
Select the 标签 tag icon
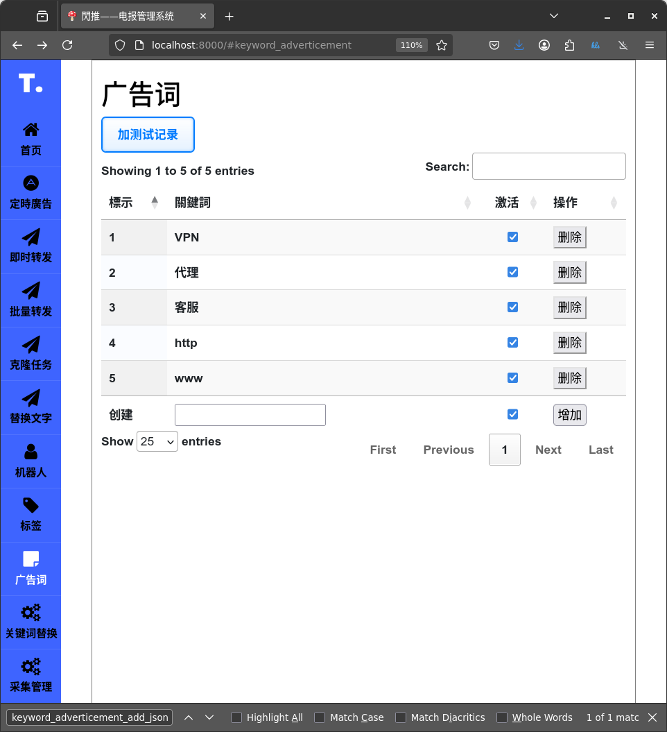coord(31,505)
